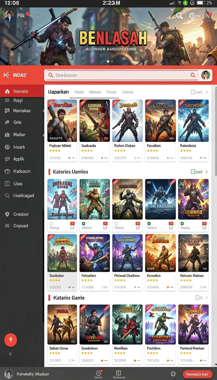Screen dimensions: 217x380
Task: Switch to the Alirman tab
Action: pos(95,92)
